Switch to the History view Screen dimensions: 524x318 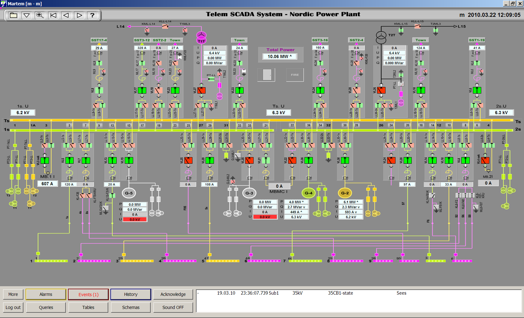[131, 294]
